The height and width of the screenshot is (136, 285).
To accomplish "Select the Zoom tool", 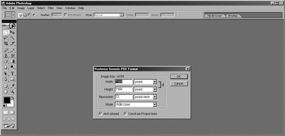I will pyautogui.click(x=12, y=91).
